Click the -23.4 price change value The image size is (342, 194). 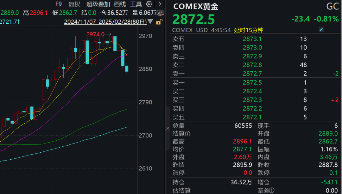(300, 19)
